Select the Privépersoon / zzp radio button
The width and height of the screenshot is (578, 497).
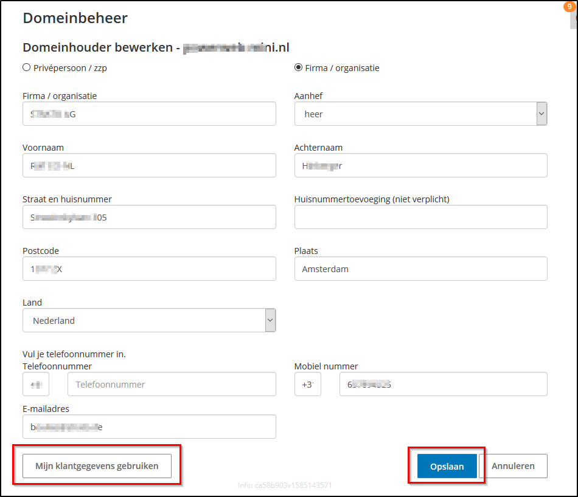click(x=26, y=67)
